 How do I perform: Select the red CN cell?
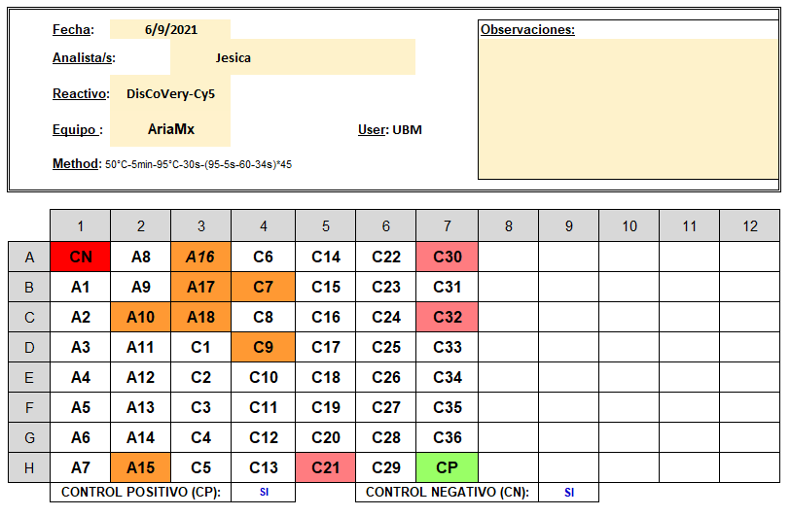[80, 257]
